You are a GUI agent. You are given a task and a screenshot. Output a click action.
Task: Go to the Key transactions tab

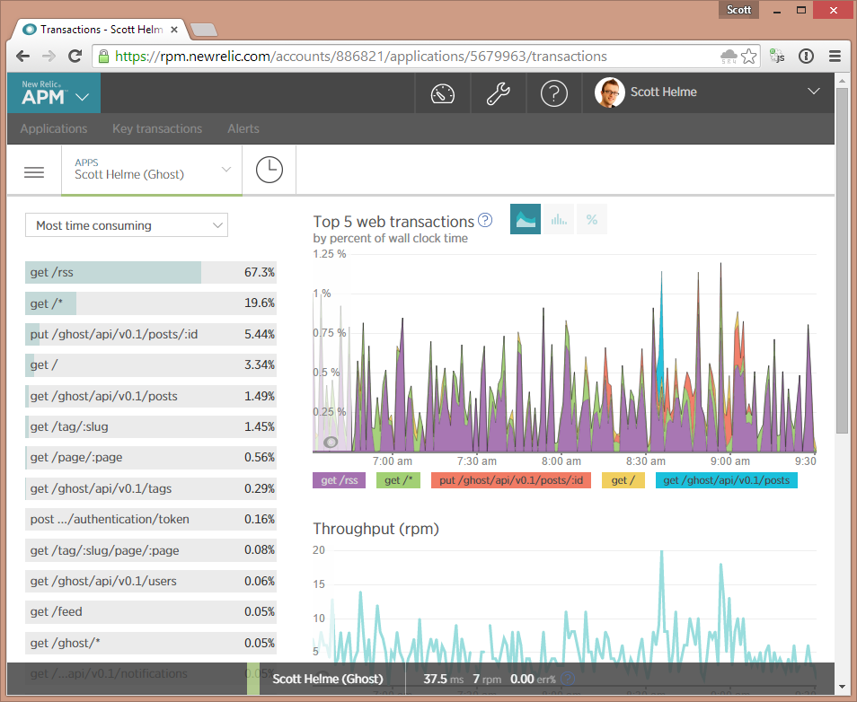pos(157,128)
